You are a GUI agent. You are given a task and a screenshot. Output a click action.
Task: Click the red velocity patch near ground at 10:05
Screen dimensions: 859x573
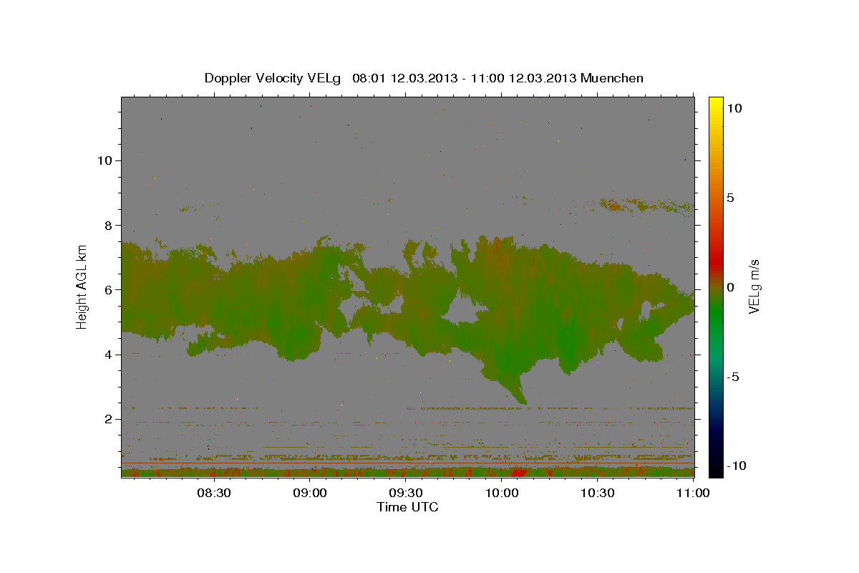518,472
